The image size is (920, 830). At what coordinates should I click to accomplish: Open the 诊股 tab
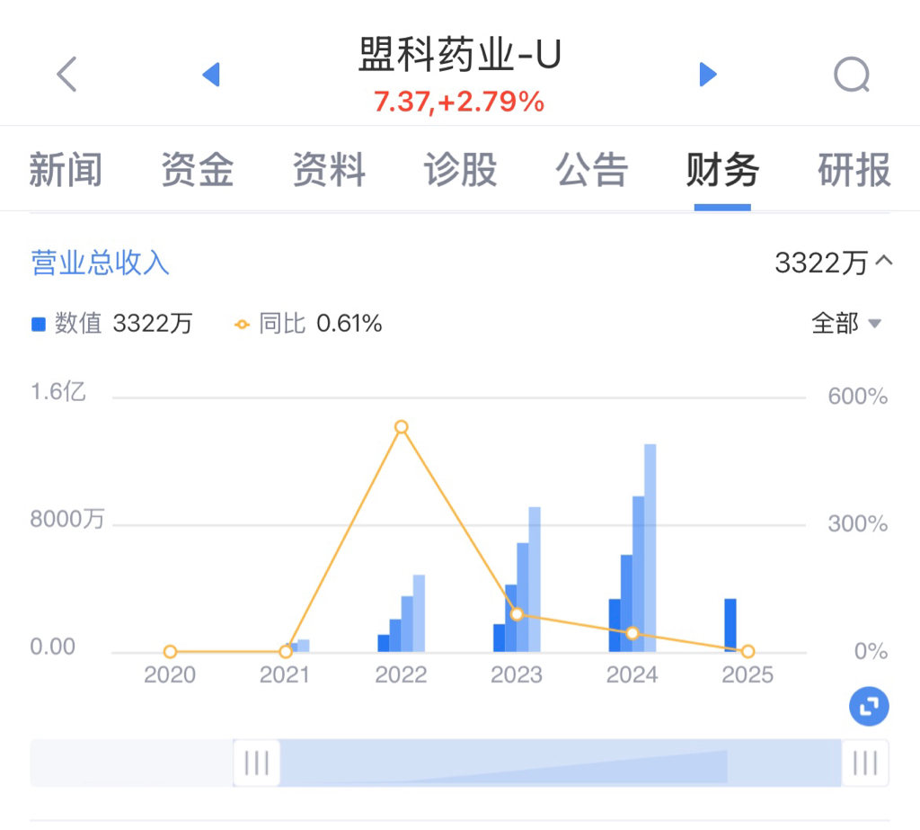point(460,169)
